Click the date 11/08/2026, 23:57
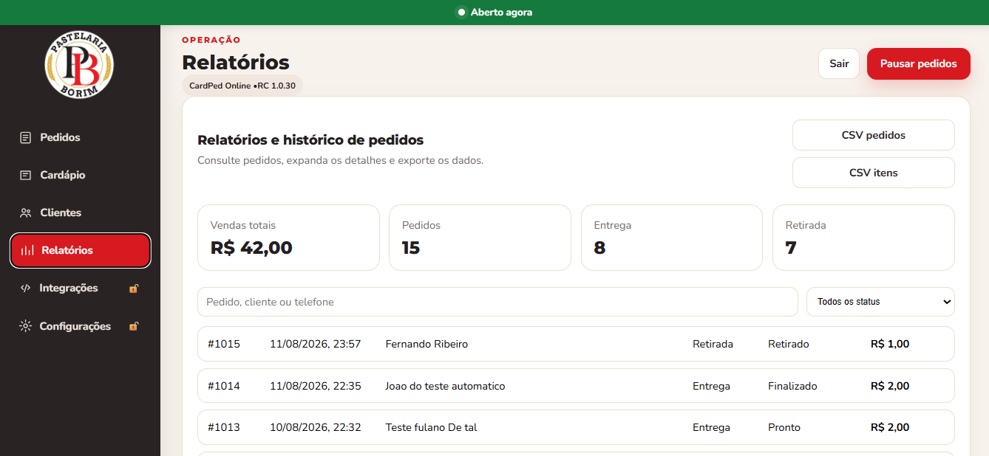 (x=315, y=344)
